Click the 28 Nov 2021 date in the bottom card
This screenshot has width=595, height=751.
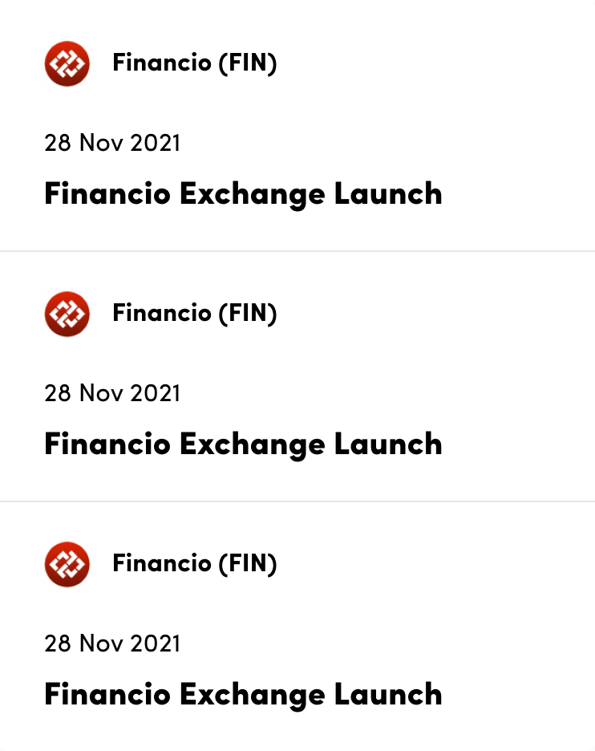point(112,643)
